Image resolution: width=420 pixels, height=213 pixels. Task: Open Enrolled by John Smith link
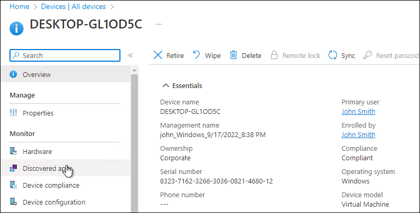(x=358, y=134)
